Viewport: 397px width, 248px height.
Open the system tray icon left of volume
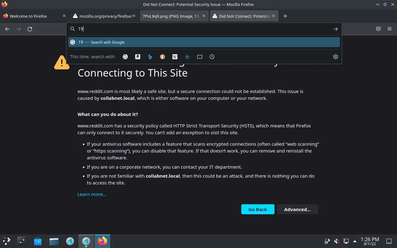(x=327, y=241)
